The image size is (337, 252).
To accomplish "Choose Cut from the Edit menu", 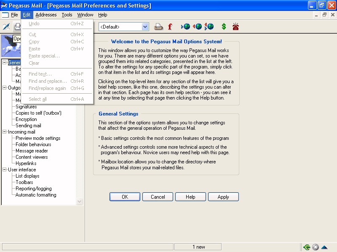I will click(x=57, y=34).
